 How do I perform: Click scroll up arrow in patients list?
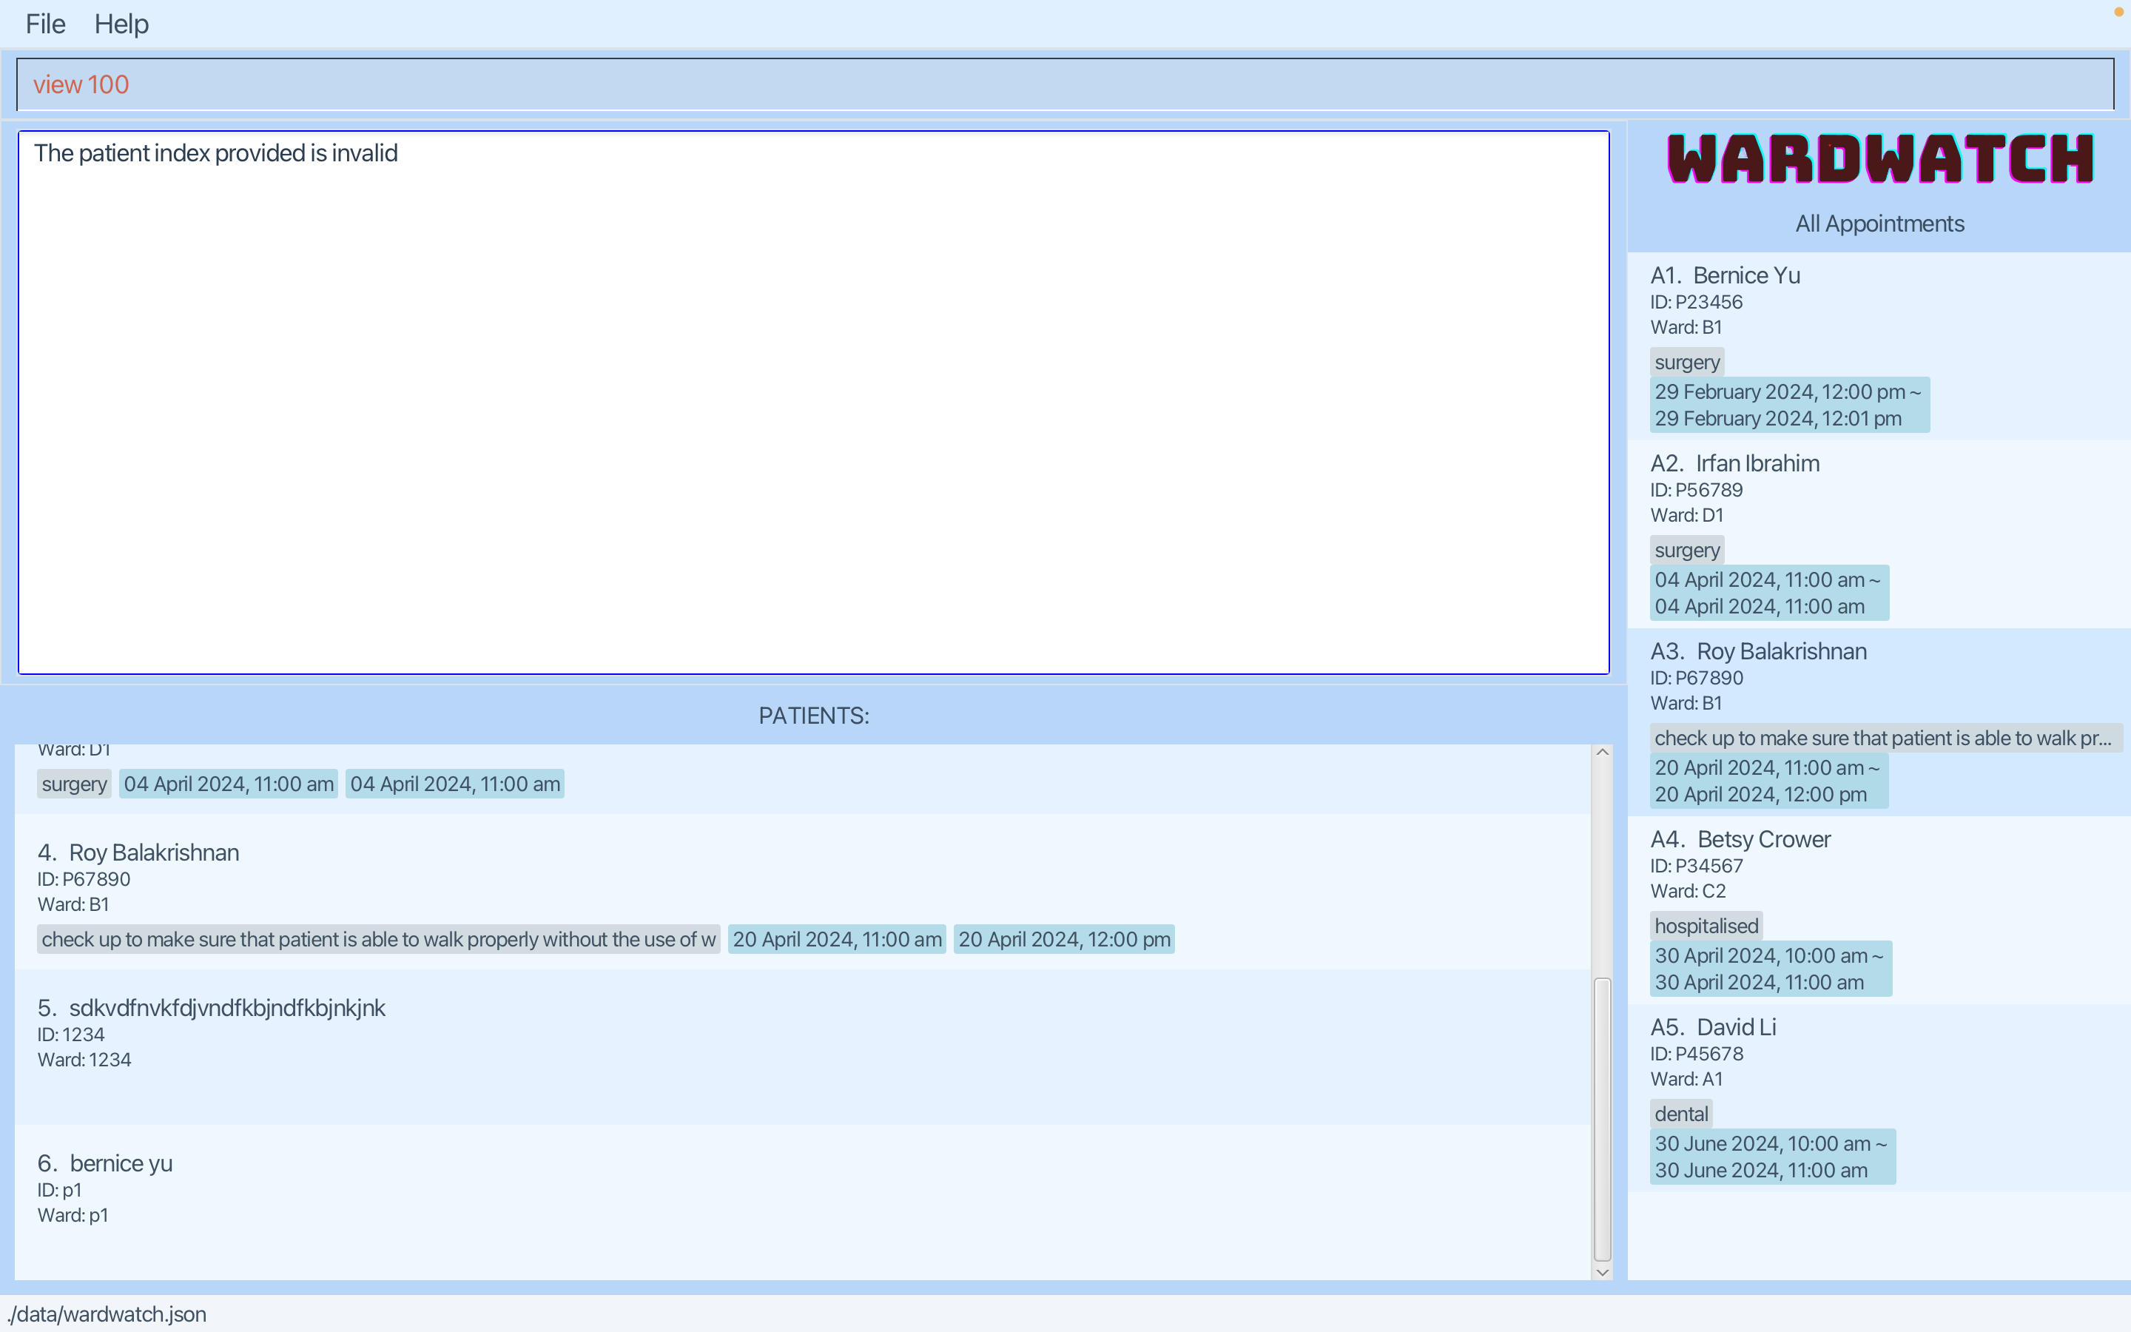(1602, 753)
